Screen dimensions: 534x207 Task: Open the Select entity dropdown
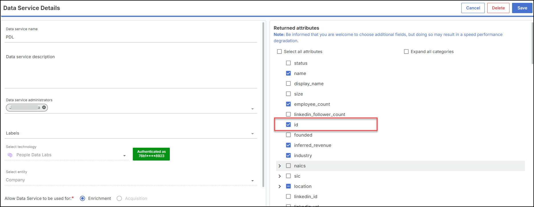(252, 181)
